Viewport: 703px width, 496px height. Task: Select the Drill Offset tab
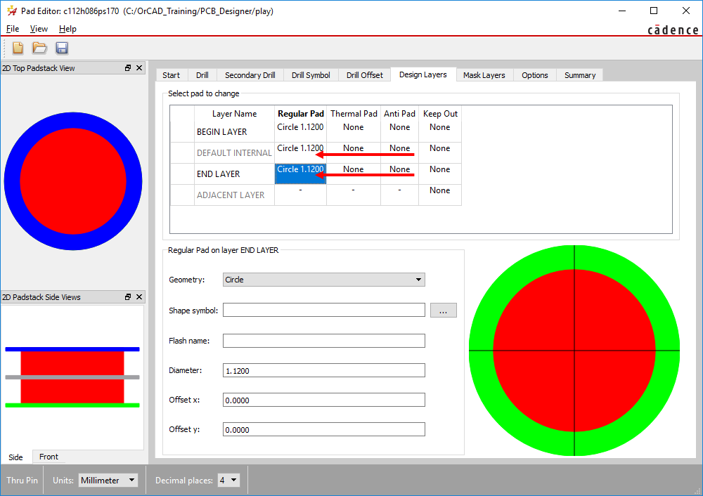click(364, 75)
